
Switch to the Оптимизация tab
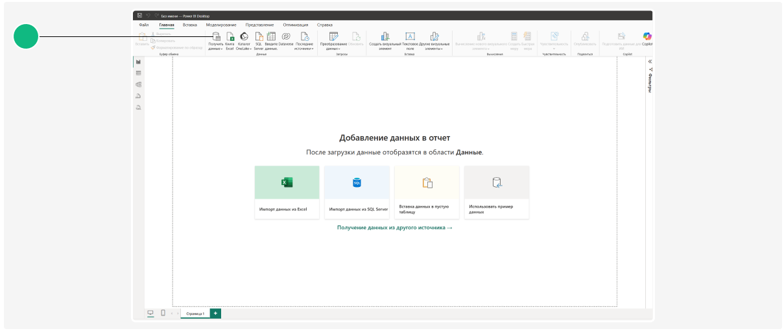[x=296, y=25]
